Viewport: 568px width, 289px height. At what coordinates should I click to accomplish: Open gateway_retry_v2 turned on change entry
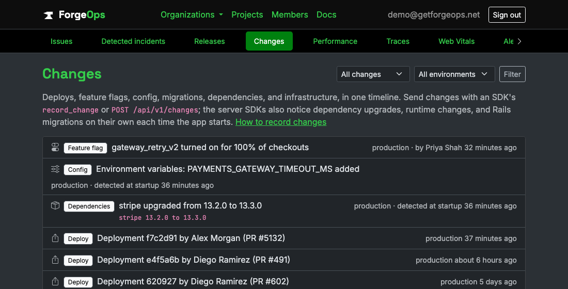210,148
